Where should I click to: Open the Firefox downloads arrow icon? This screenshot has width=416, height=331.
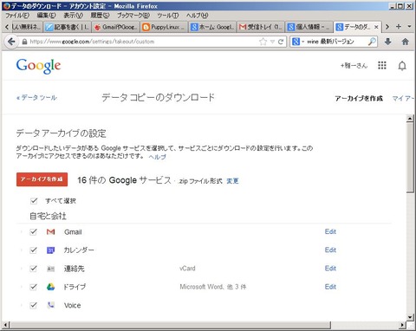[x=388, y=42]
